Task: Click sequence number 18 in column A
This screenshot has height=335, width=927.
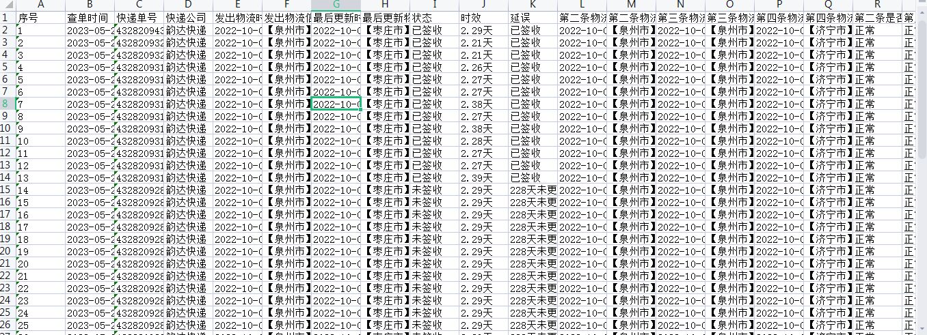Action: click(41, 239)
